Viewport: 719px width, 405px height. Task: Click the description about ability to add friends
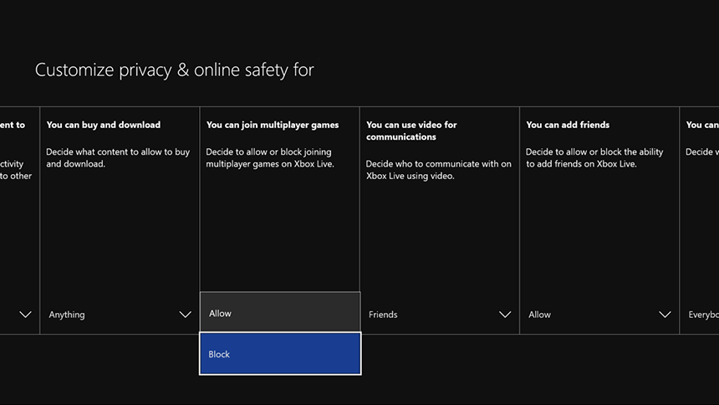[x=594, y=158]
